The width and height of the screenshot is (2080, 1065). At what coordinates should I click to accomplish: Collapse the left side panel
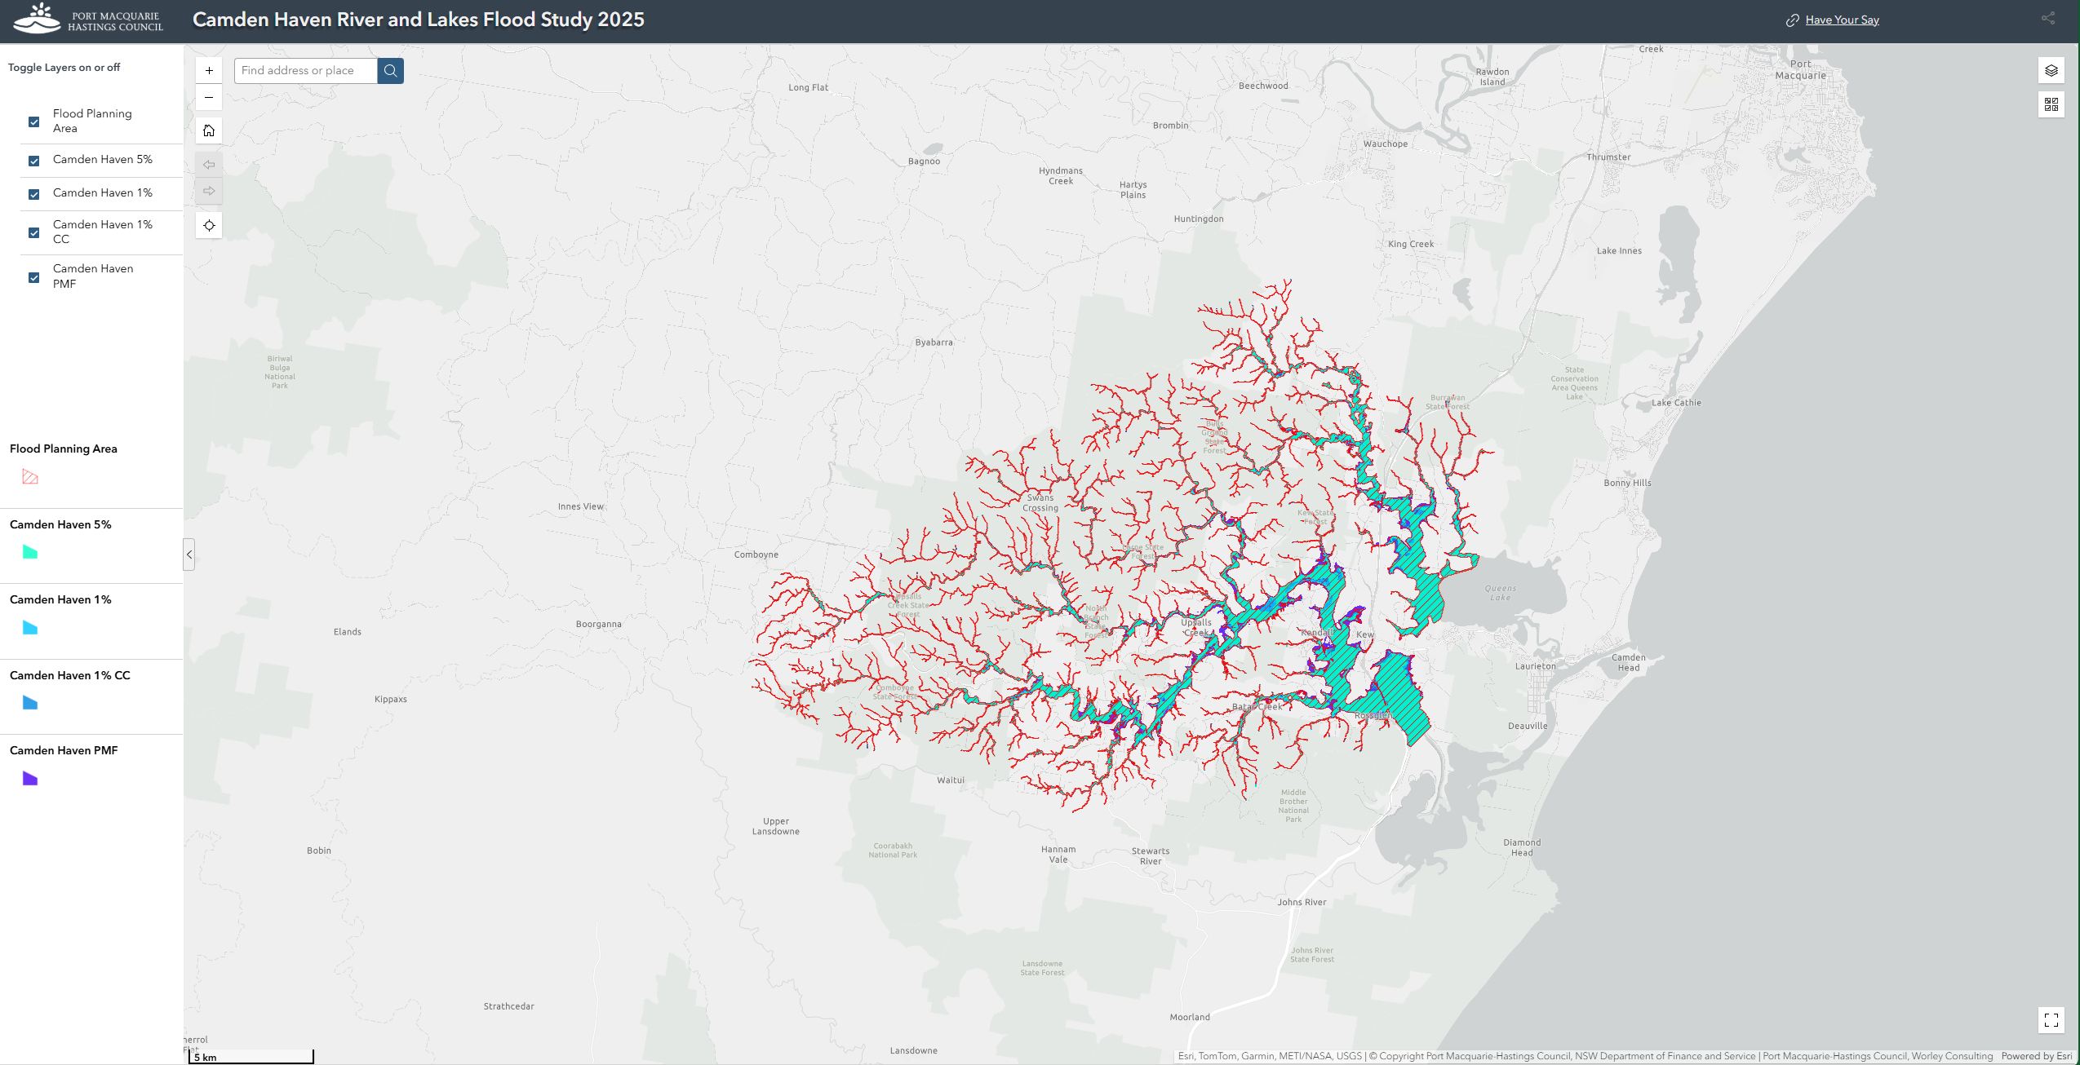188,555
